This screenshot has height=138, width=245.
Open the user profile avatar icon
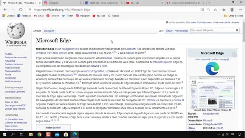(x=232, y=10)
